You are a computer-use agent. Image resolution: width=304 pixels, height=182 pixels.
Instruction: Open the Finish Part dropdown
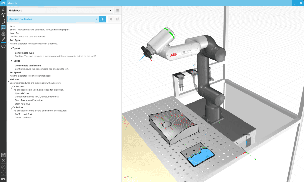click(60, 11)
